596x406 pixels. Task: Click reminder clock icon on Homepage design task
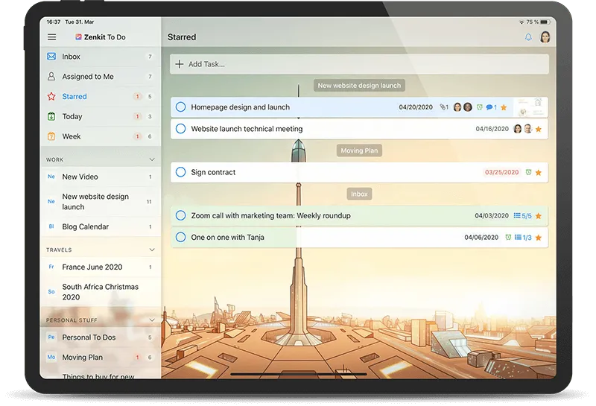(x=480, y=107)
